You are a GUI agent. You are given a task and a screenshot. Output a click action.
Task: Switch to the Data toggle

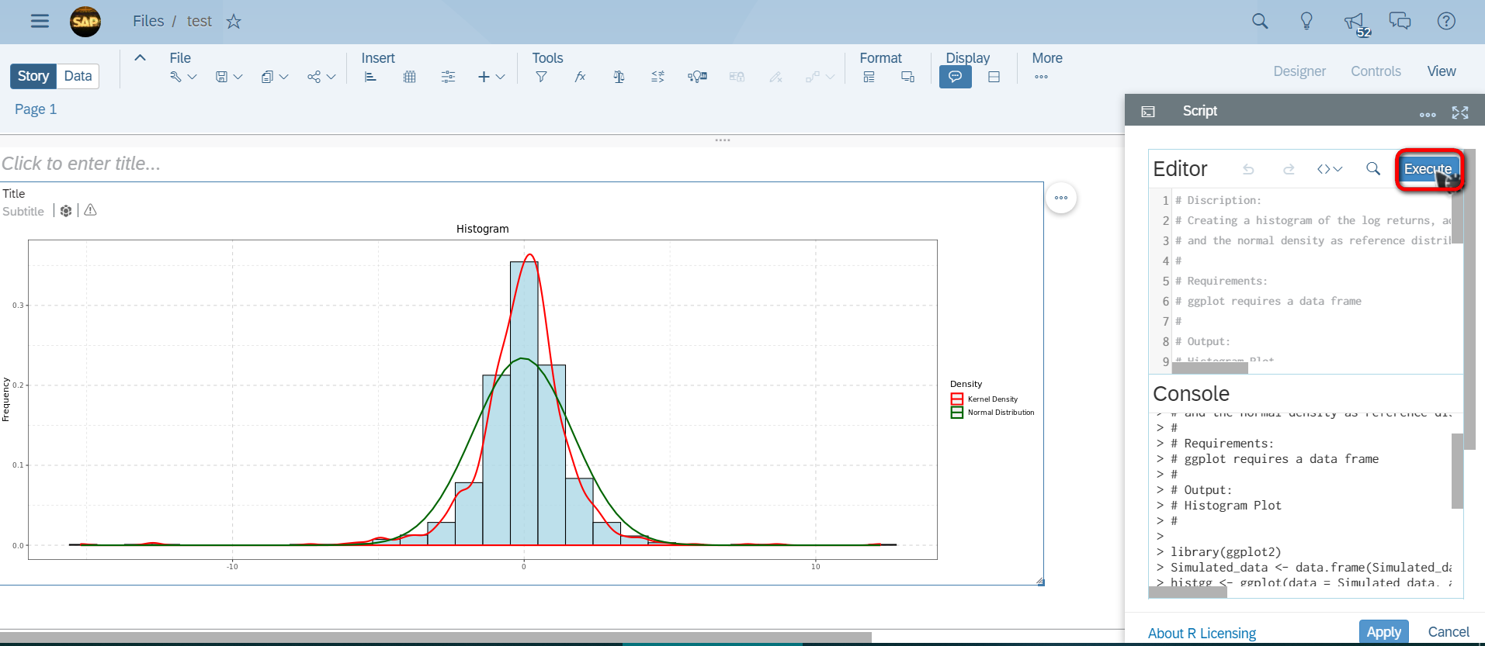(78, 76)
